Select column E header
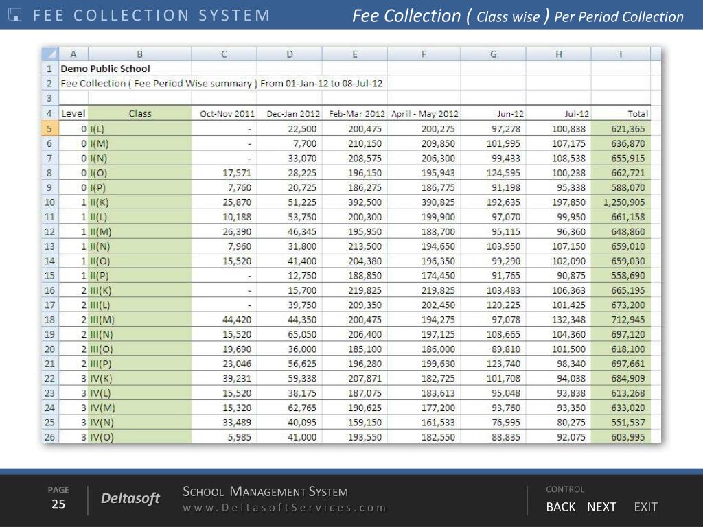The height and width of the screenshot is (527, 703). point(355,54)
